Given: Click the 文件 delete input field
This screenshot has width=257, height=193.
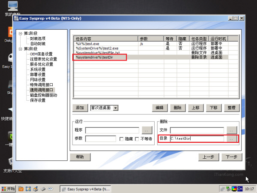Looking at the screenshot, I should coord(197,130).
